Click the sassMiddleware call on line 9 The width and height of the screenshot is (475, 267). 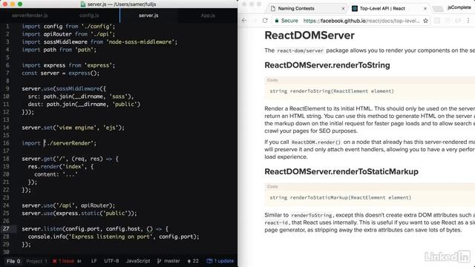click(x=78, y=88)
